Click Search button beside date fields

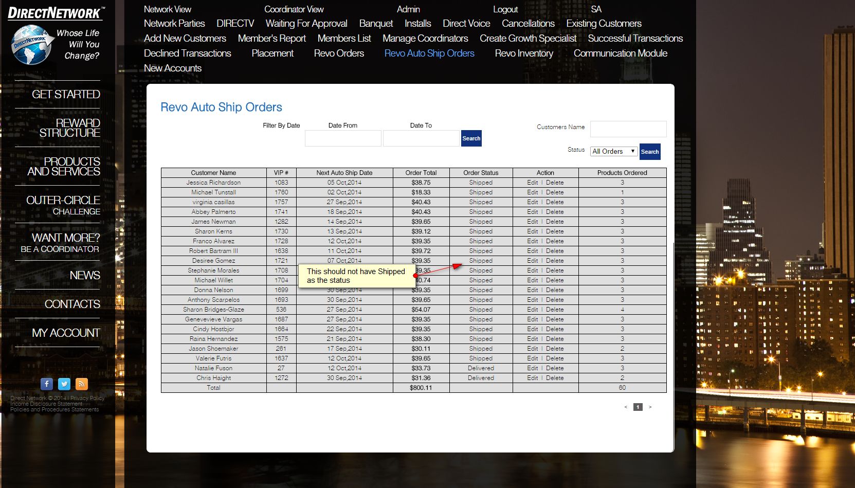471,138
